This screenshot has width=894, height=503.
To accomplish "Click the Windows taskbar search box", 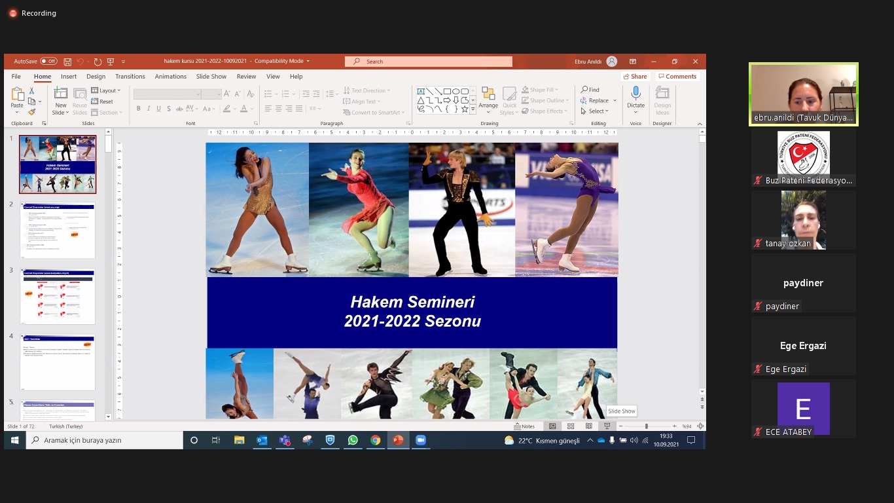I will pyautogui.click(x=105, y=440).
